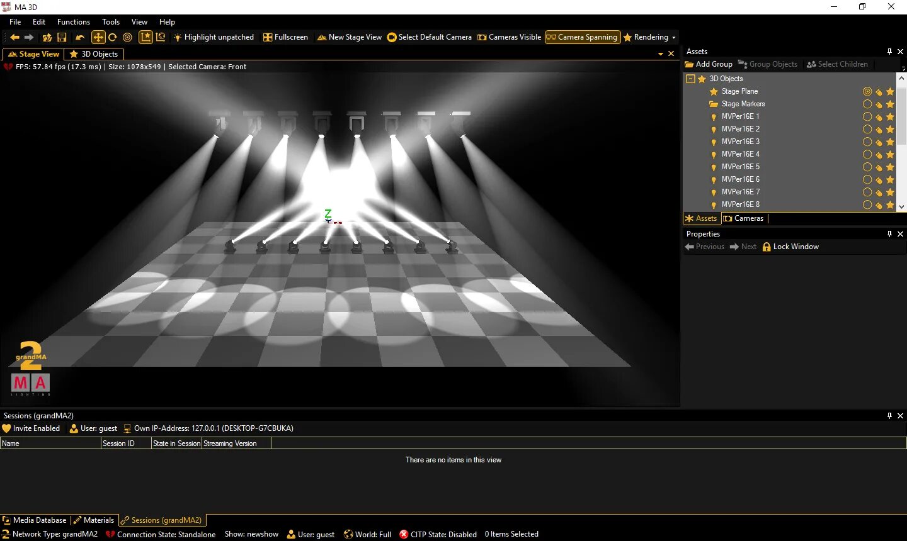Click the Session ID column header

[126, 443]
